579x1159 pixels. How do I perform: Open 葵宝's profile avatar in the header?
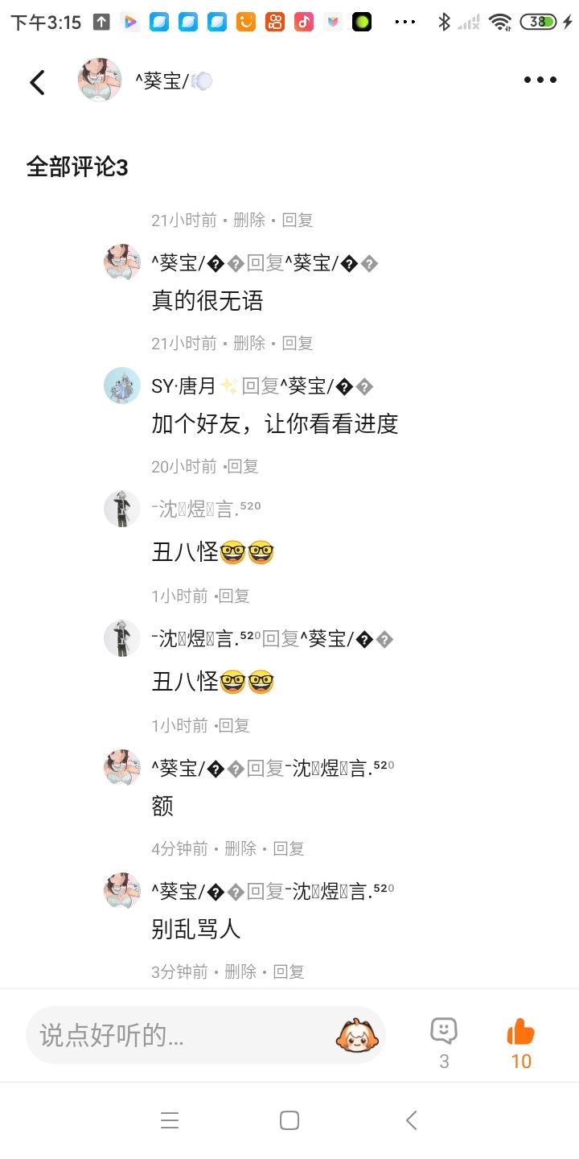tap(100, 80)
